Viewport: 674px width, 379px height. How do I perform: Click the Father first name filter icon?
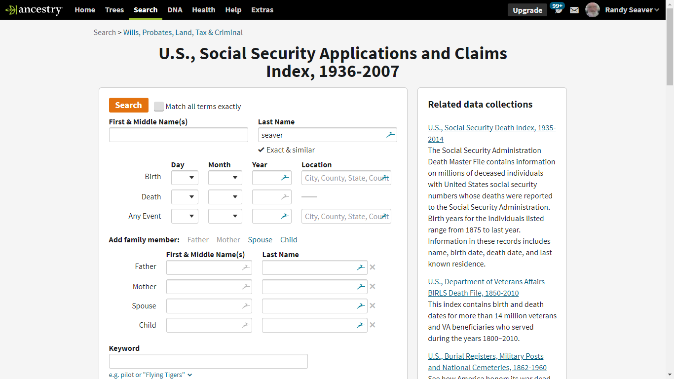pyautogui.click(x=245, y=267)
